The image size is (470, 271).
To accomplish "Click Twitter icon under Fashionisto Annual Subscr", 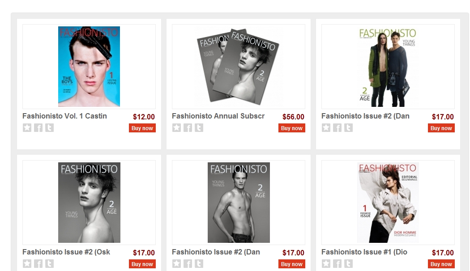I will [x=199, y=128].
